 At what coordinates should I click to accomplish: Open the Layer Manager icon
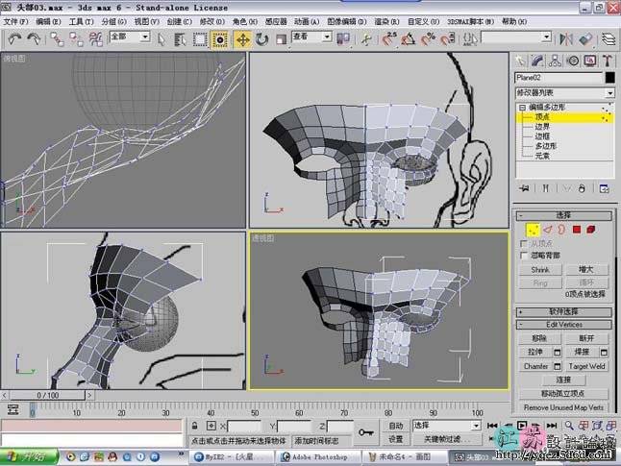point(609,38)
